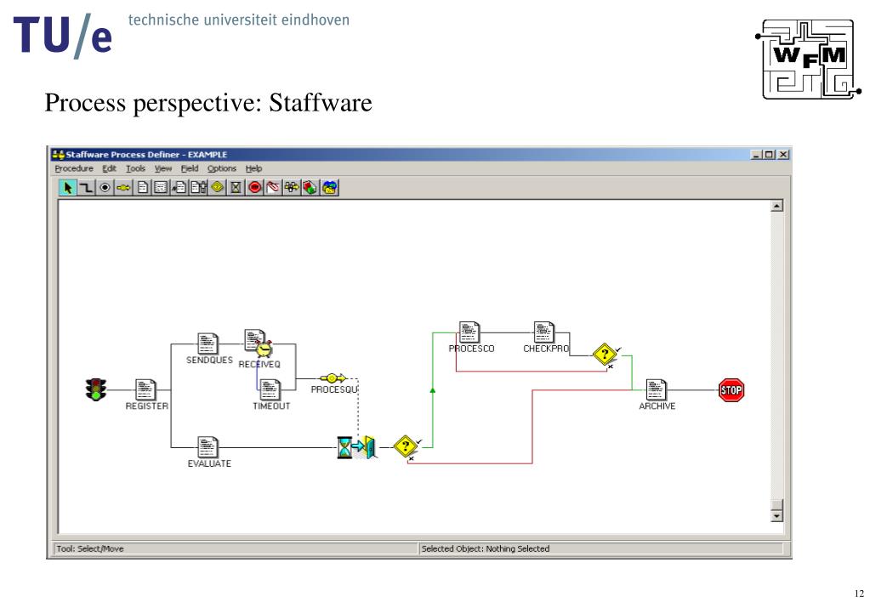Open the View menu
Image resolution: width=870 pixels, height=602 pixels.
coord(163,168)
